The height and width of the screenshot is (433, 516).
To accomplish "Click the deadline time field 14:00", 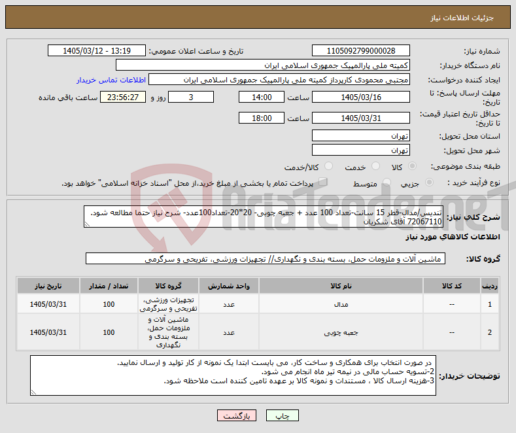I will [262, 97].
